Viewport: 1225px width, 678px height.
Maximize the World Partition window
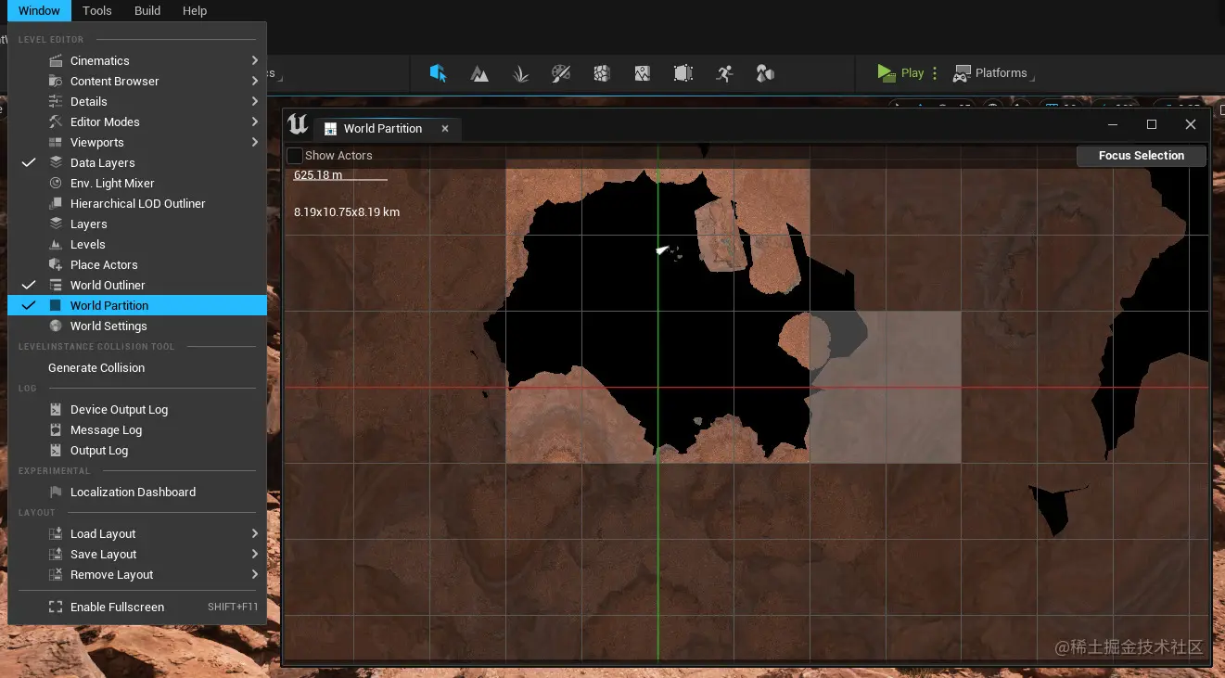pos(1152,124)
